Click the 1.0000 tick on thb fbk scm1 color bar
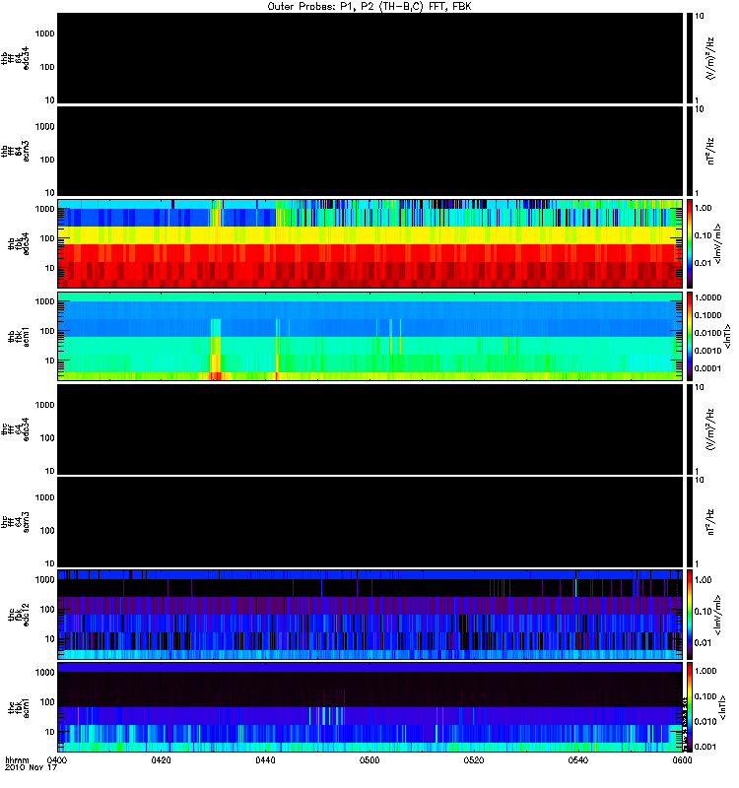The image size is (739, 788). click(707, 297)
